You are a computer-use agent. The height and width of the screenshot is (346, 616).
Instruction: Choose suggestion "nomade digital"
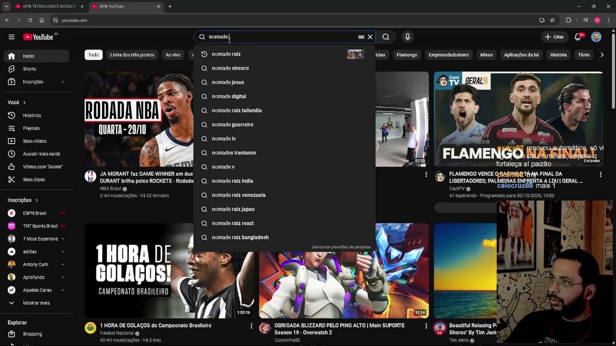284,97
